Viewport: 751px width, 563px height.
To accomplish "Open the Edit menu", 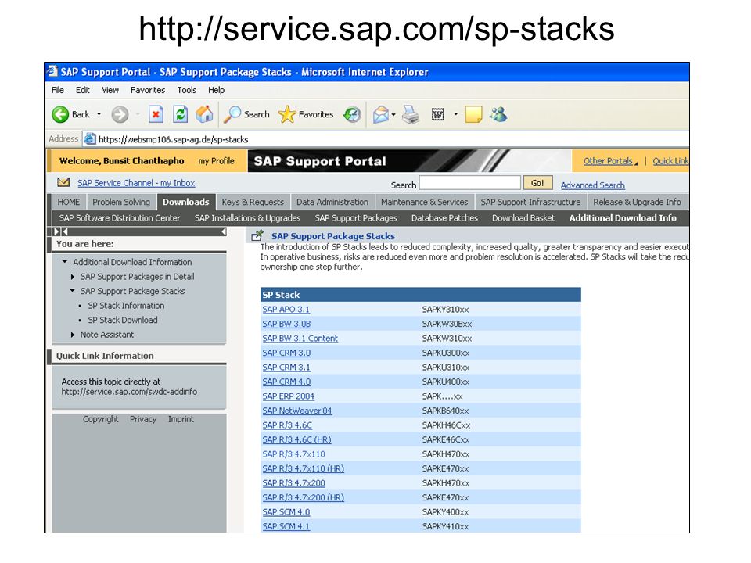I will [x=82, y=90].
